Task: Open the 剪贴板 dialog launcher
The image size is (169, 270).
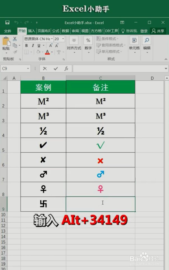Action: pos(20,59)
